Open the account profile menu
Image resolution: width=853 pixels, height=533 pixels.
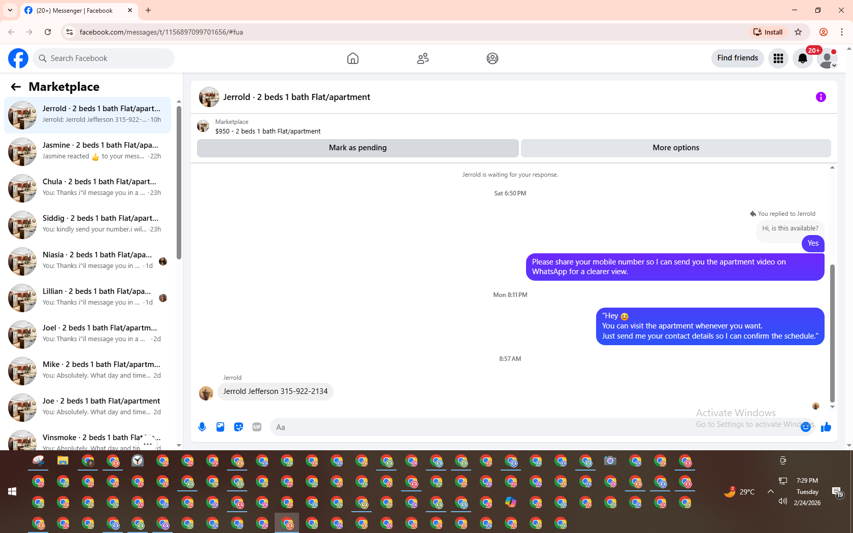827,58
